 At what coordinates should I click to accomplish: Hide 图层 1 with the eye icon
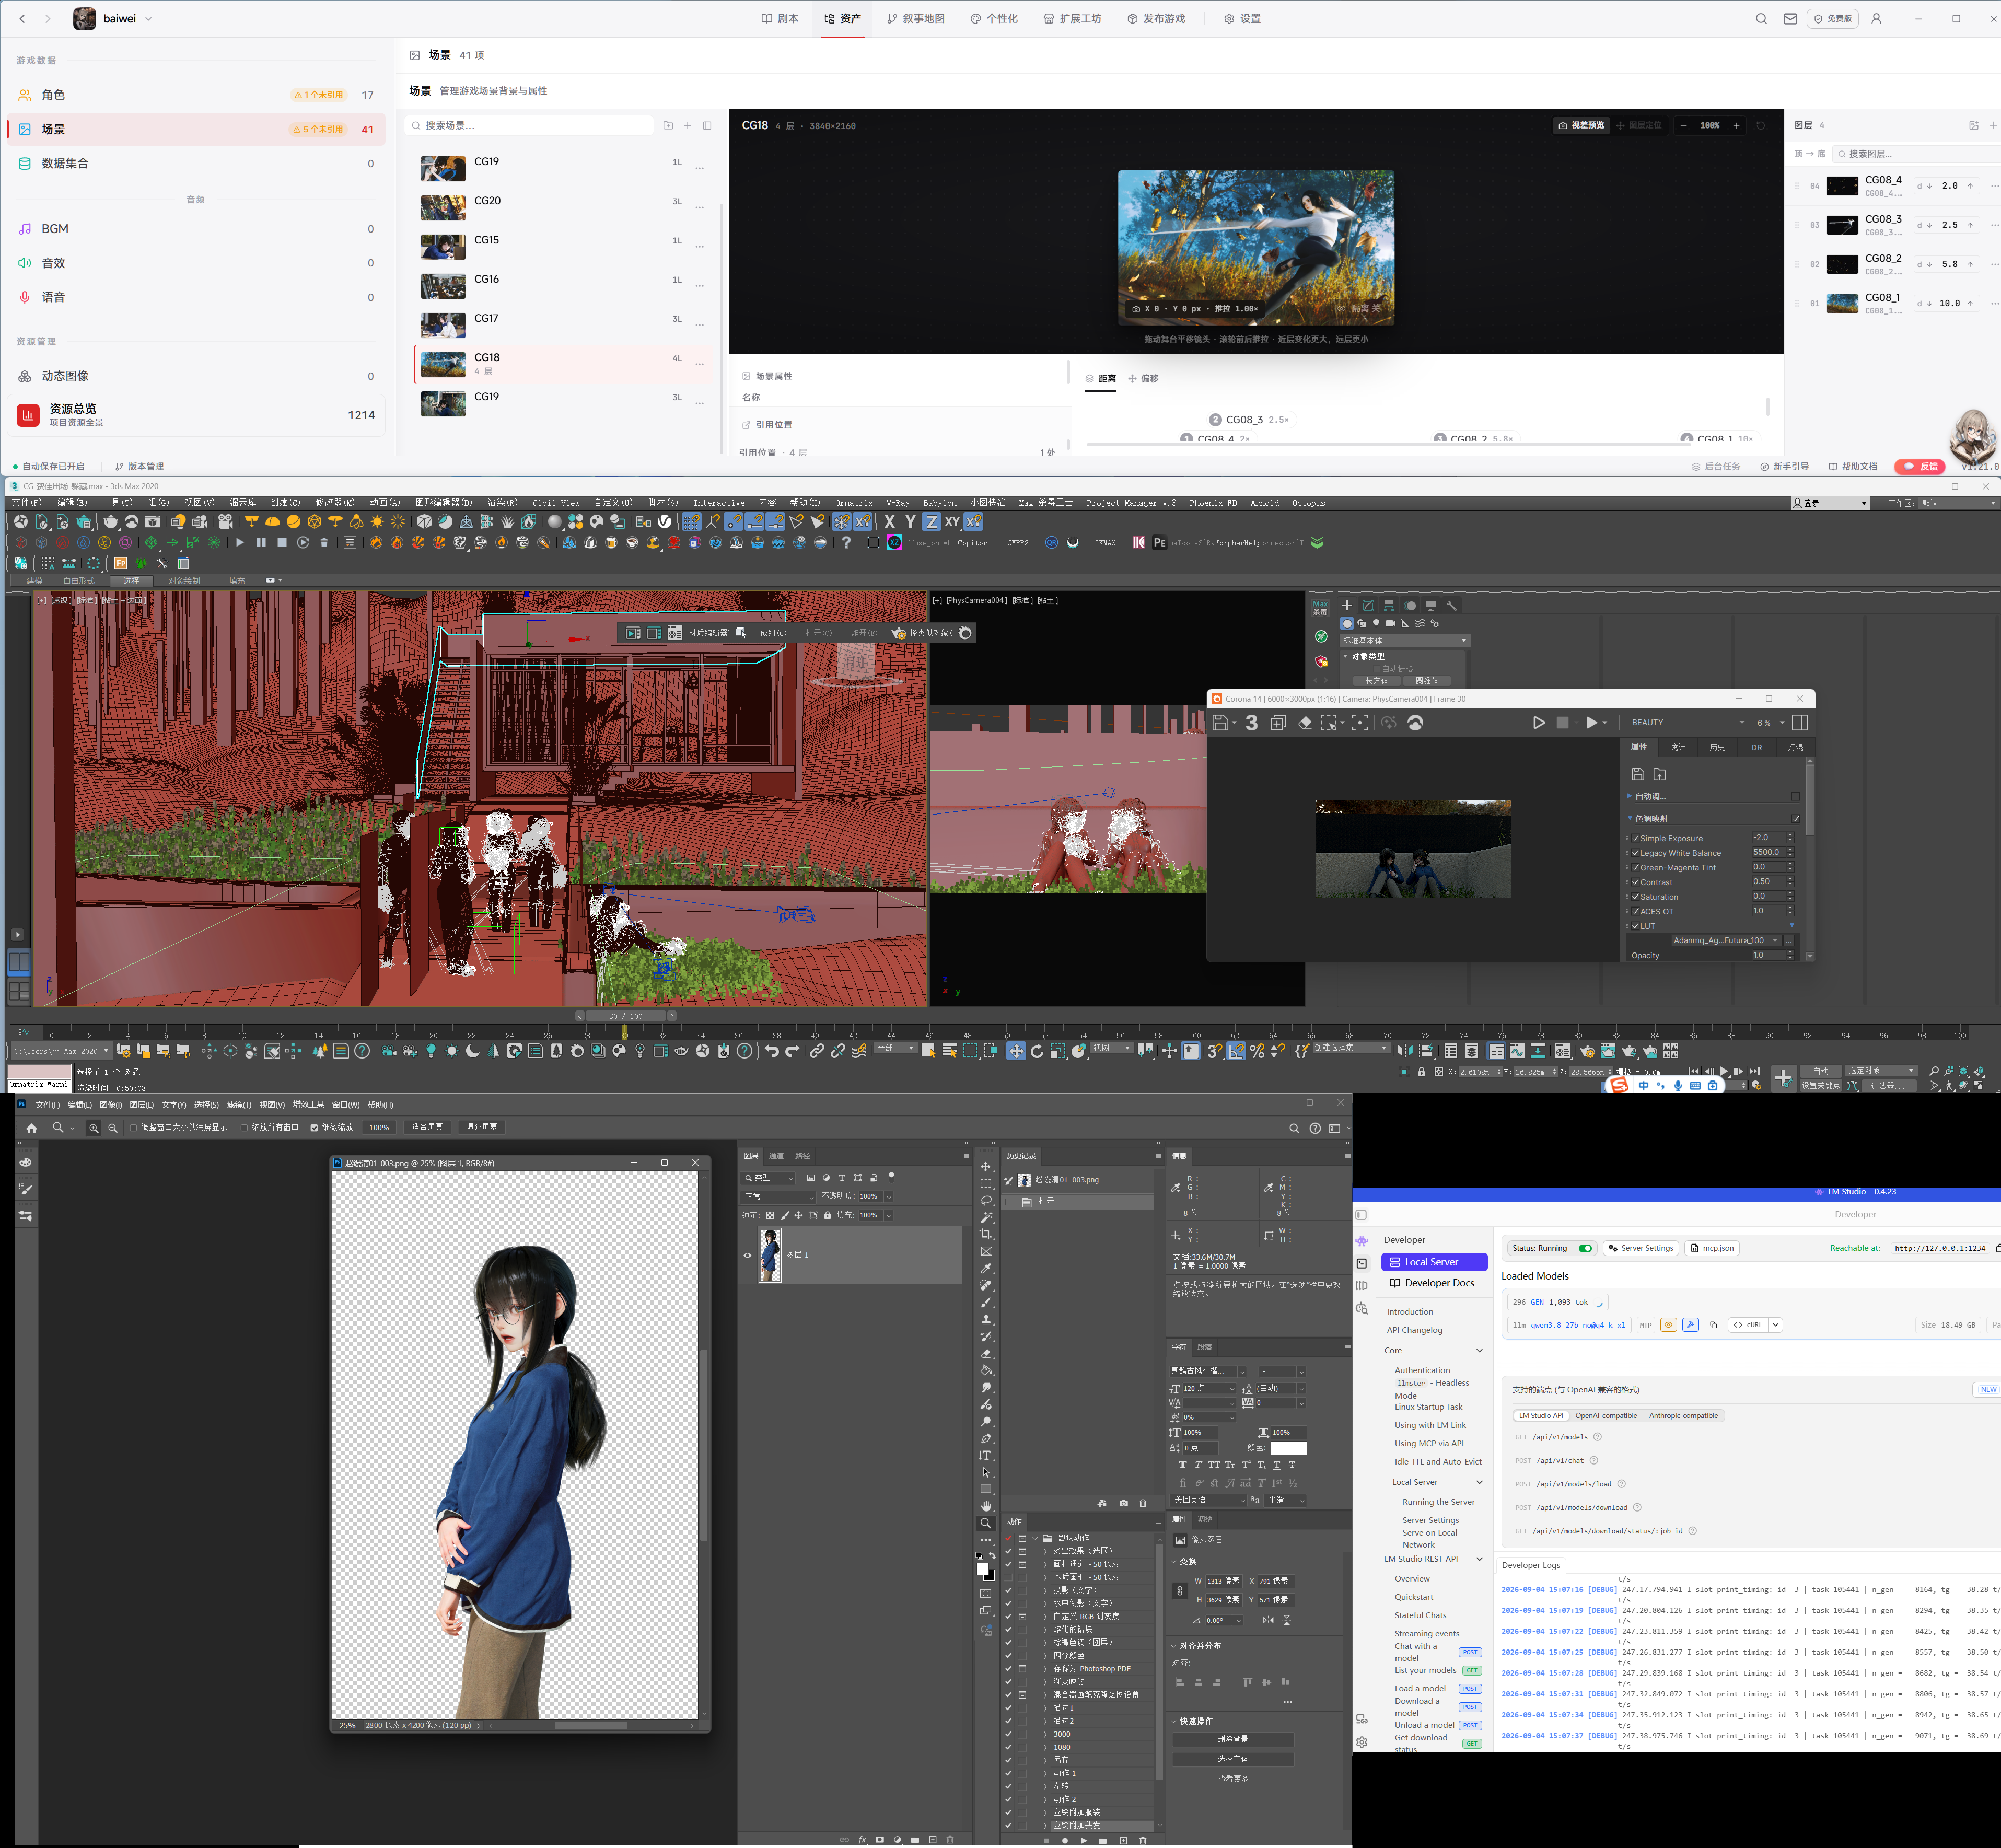coord(747,1255)
